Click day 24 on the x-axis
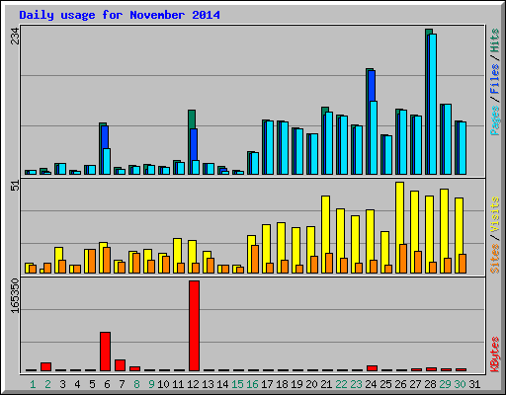Screen dimensions: 506x395 [371, 384]
